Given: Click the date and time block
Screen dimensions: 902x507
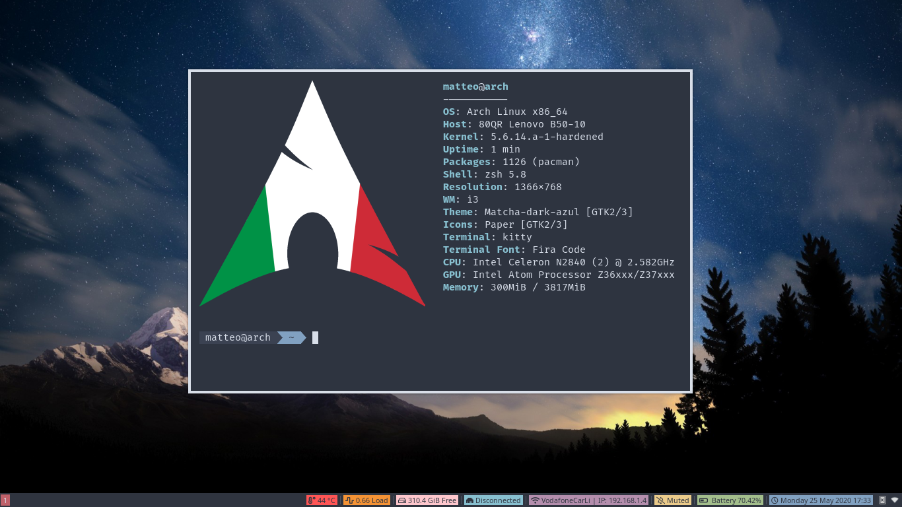Looking at the screenshot, I should [821, 500].
